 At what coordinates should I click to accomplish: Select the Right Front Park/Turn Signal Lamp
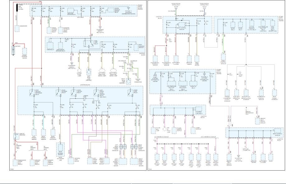113,71
